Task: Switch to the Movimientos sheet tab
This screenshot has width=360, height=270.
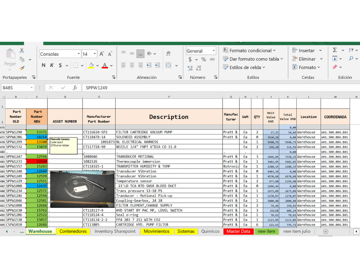Action: tap(157, 231)
